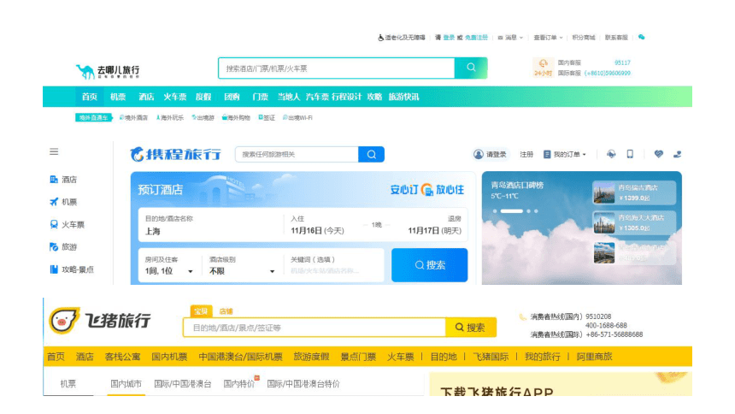Click the 免费注册 link in Qunar top bar
The image size is (735, 414).
point(476,38)
